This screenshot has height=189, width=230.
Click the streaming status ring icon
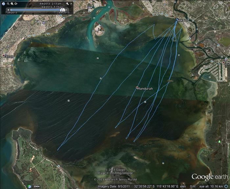coord(226,186)
